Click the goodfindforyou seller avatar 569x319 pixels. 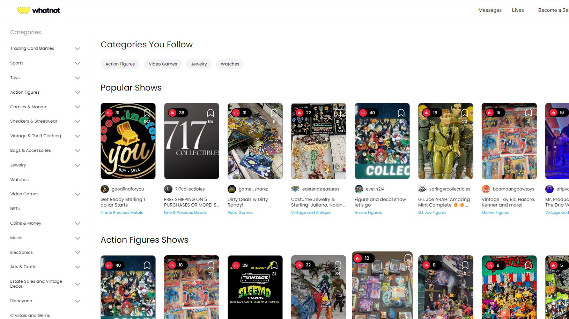click(105, 189)
